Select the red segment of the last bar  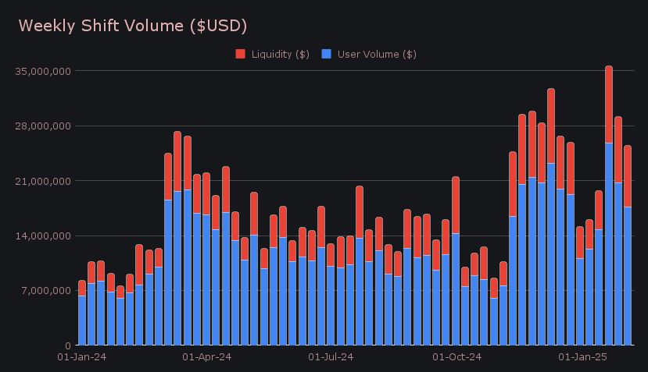[x=628, y=176]
